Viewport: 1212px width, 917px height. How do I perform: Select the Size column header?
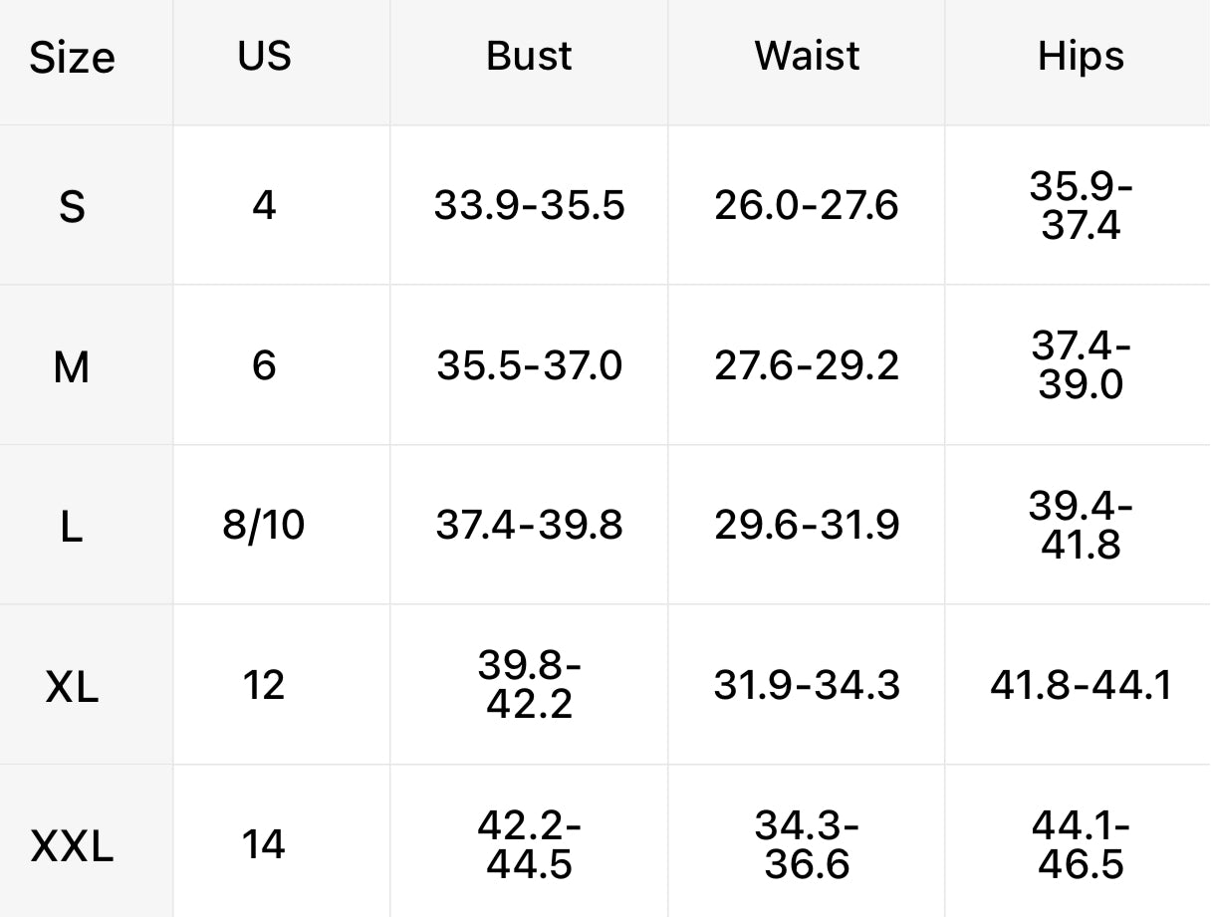(72, 57)
